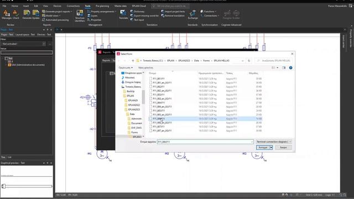Screen dimensions: 354x199
Task: Select the EPLAN2022 folder in tree
Action: [x=134, y=105]
